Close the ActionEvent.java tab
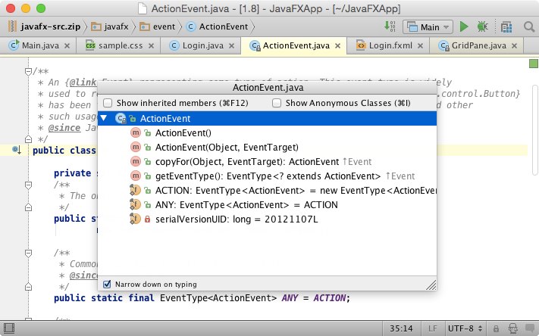This screenshot has height=336, width=539. 338,45
